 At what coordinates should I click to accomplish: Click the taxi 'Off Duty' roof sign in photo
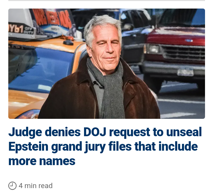pyautogui.click(x=22, y=29)
